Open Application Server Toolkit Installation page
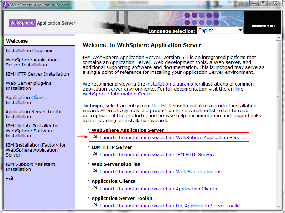 coord(33,114)
